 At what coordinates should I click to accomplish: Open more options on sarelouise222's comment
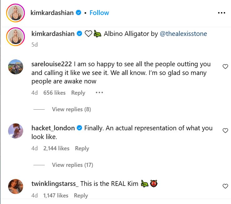pos(99,93)
